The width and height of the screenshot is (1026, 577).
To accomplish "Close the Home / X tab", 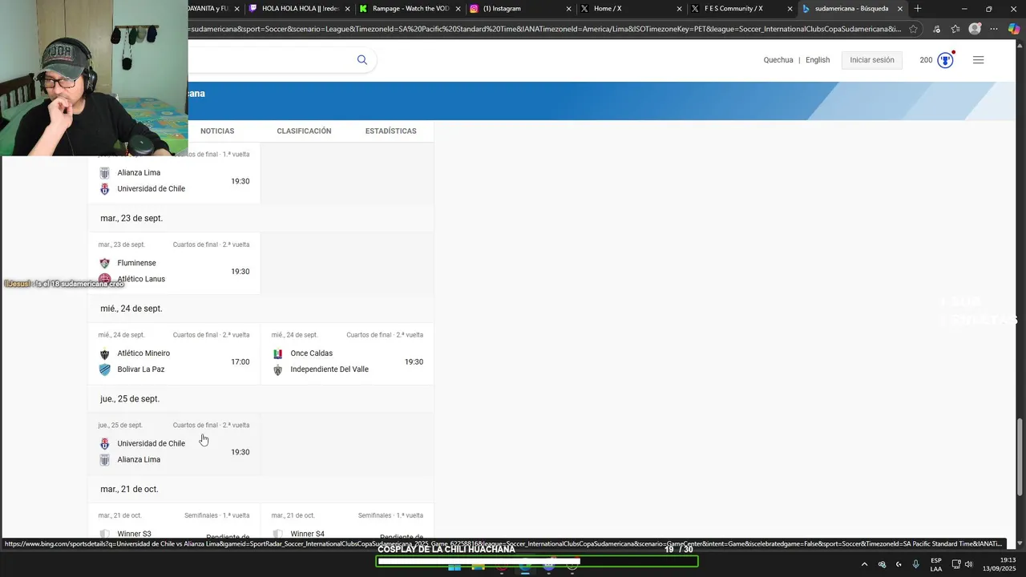I will 680,9.
